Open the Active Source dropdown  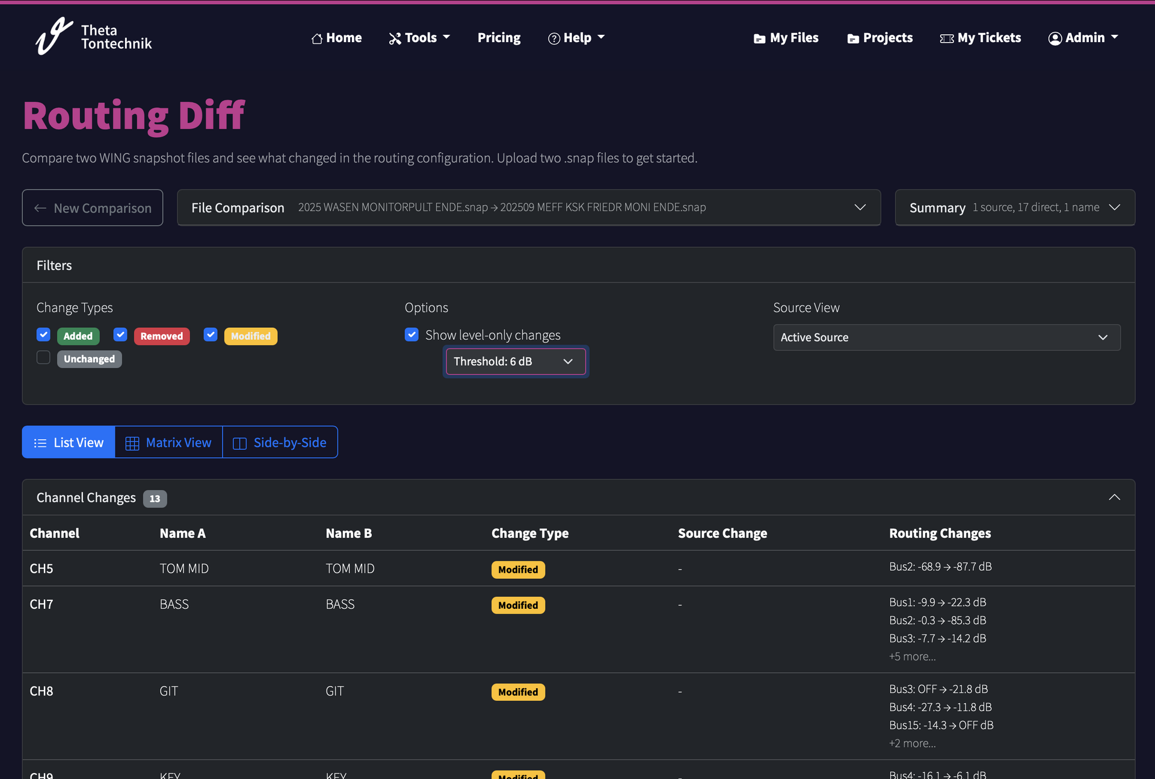click(x=946, y=337)
